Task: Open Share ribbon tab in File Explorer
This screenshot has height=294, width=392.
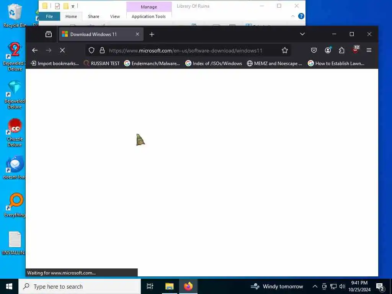Action: [93, 16]
